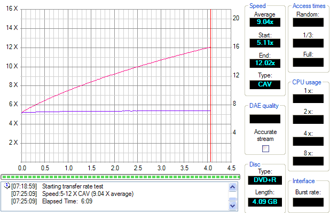The width and height of the screenshot is (330, 213).
Task: Click the Average speed value 9.04x
Action: (x=265, y=22)
